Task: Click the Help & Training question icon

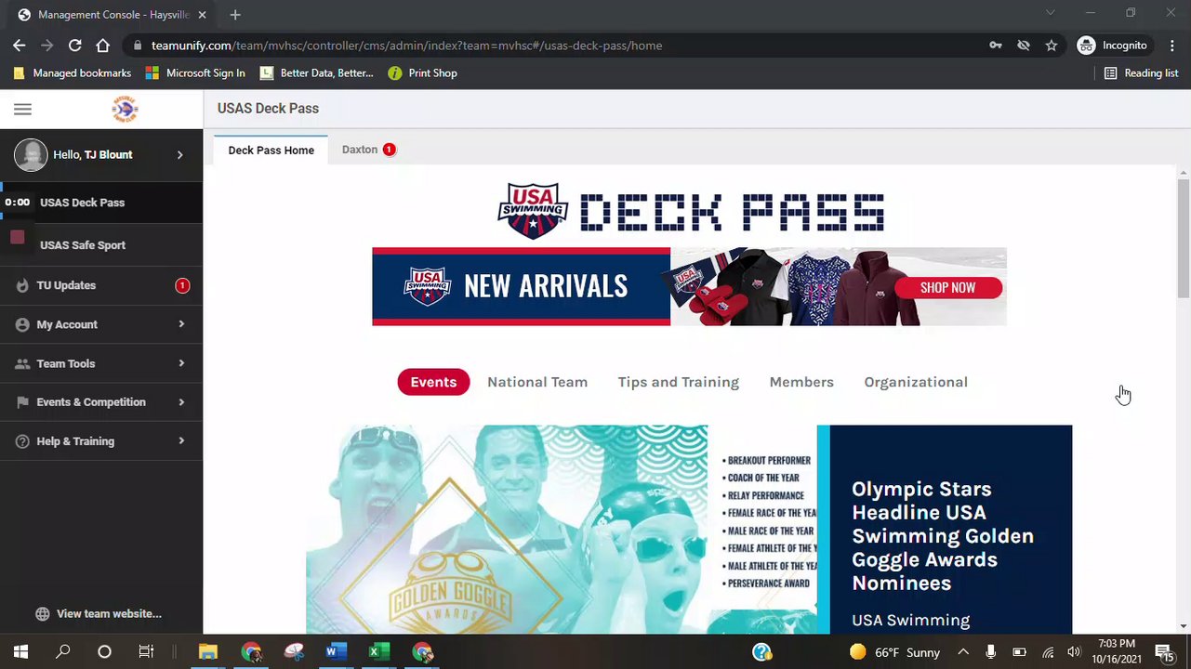Action: [22, 441]
